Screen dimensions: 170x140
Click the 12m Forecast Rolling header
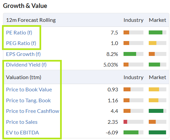point(31,20)
